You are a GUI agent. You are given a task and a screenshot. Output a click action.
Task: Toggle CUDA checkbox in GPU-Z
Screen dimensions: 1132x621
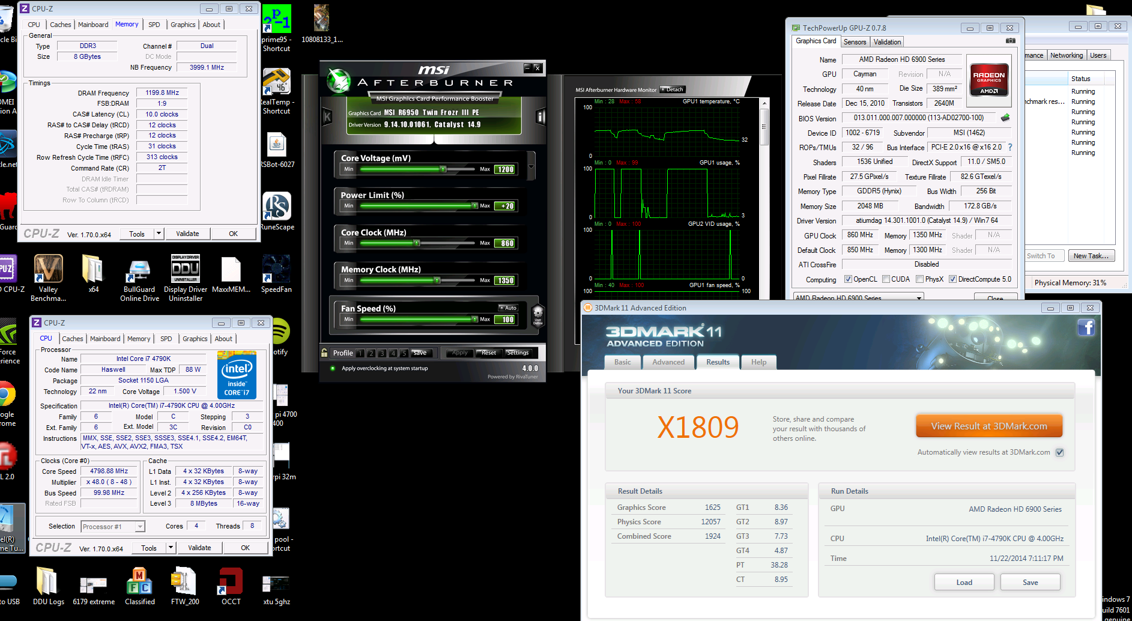click(886, 279)
